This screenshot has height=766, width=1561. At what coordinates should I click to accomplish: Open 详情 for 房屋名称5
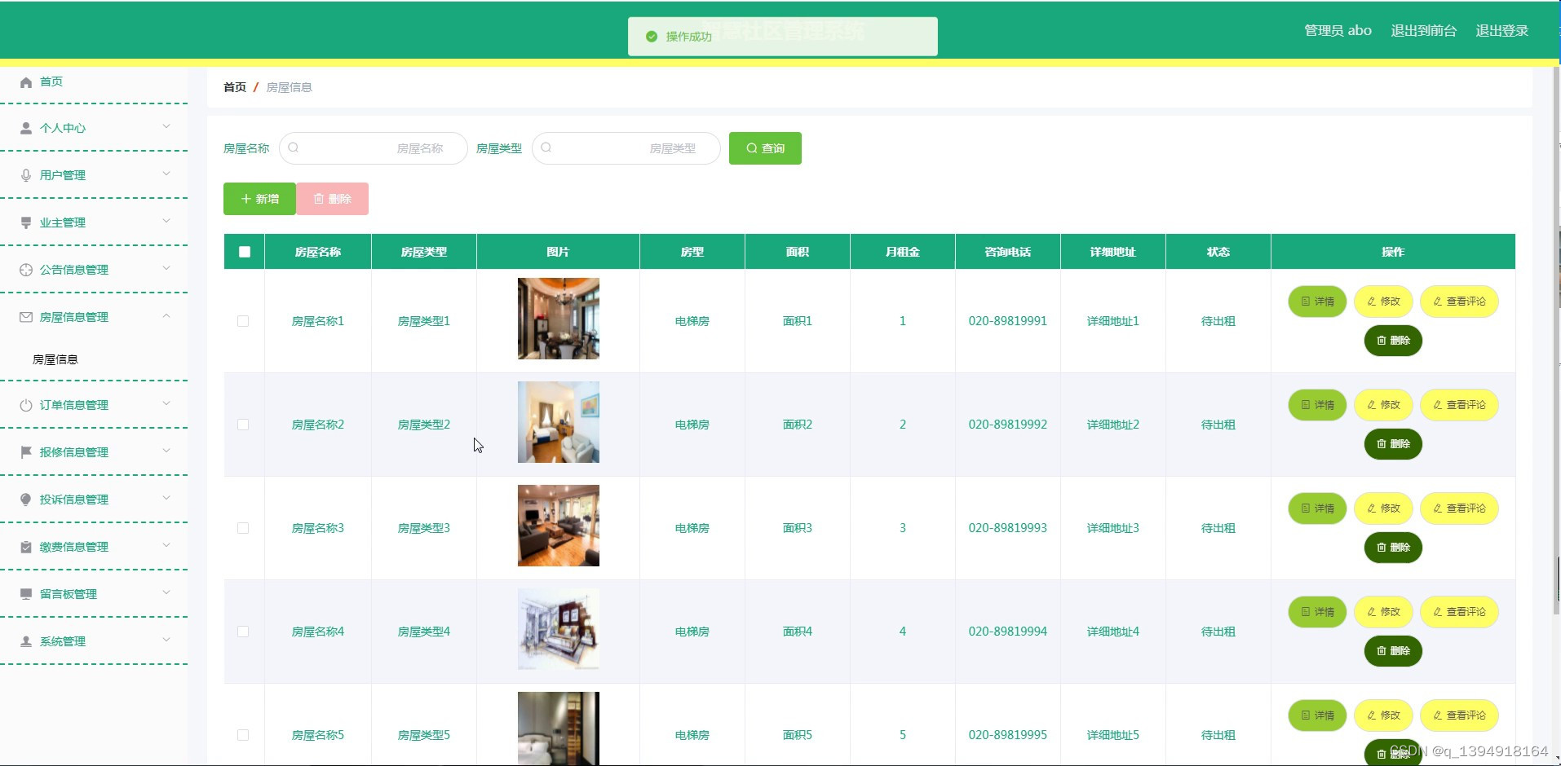point(1317,715)
